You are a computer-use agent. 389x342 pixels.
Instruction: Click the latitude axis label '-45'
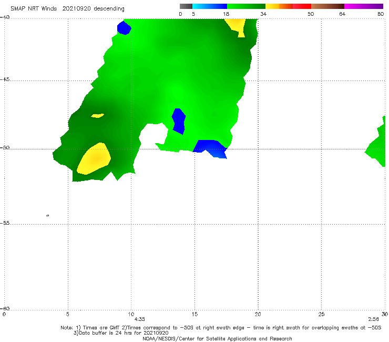5,79
